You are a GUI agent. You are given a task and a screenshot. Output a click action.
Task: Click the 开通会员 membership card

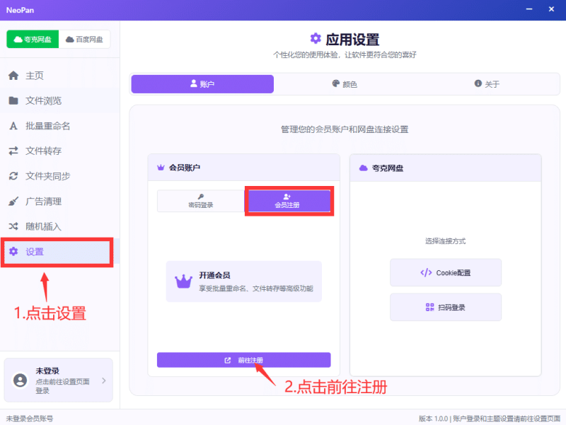[243, 281]
